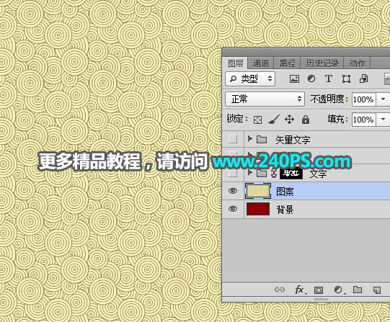Screen dimensions: 390x322
Task: Select the 图案 layer name
Action: pyautogui.click(x=285, y=192)
